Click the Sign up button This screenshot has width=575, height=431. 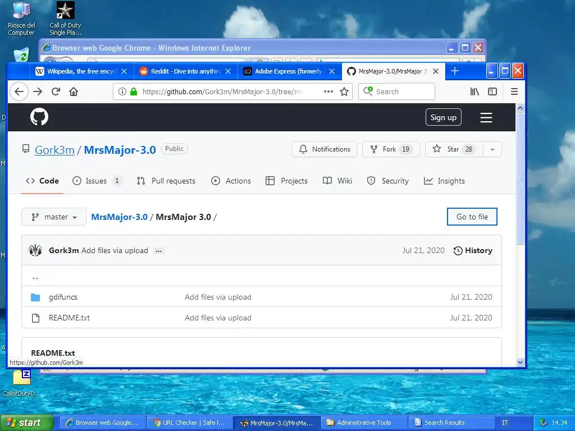point(444,117)
